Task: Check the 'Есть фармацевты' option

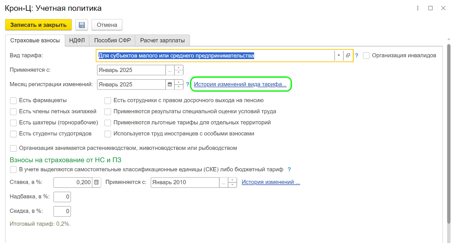Action: (13, 101)
